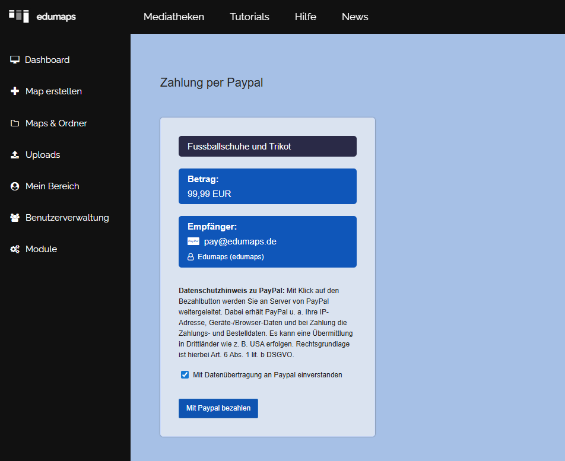Click the Edumaps (edumaps) recipient name
The height and width of the screenshot is (461, 565).
230,257
